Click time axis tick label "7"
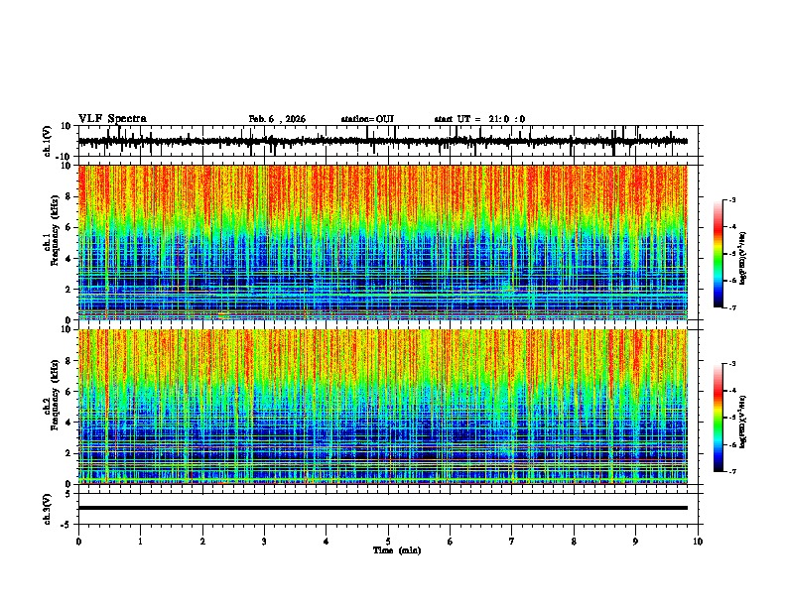 [x=512, y=542]
